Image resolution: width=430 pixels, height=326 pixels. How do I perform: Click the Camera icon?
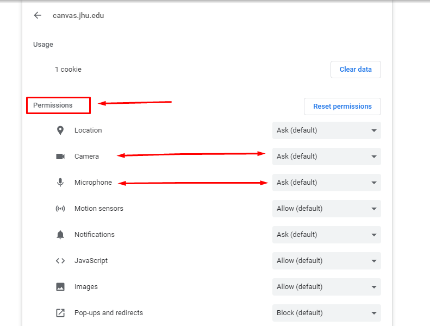pyautogui.click(x=60, y=156)
